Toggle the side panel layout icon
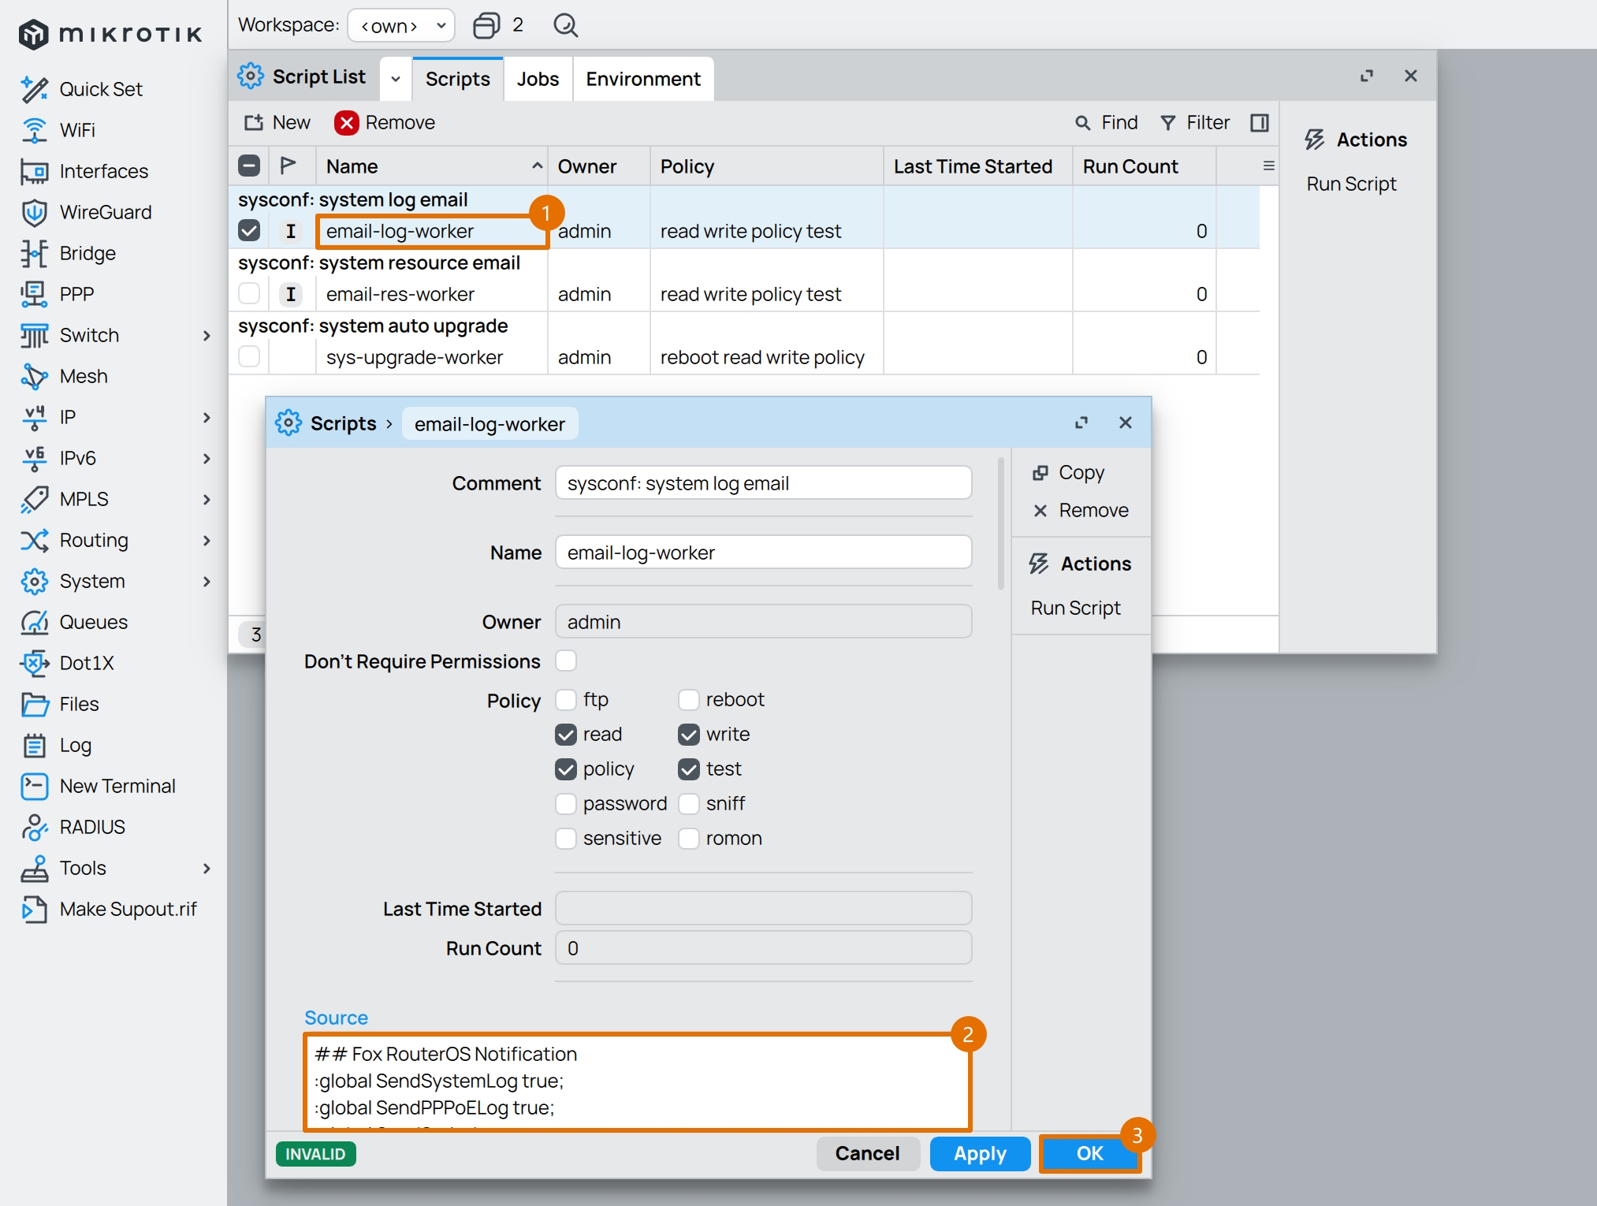Viewport: 1597px width, 1206px height. [x=1260, y=122]
